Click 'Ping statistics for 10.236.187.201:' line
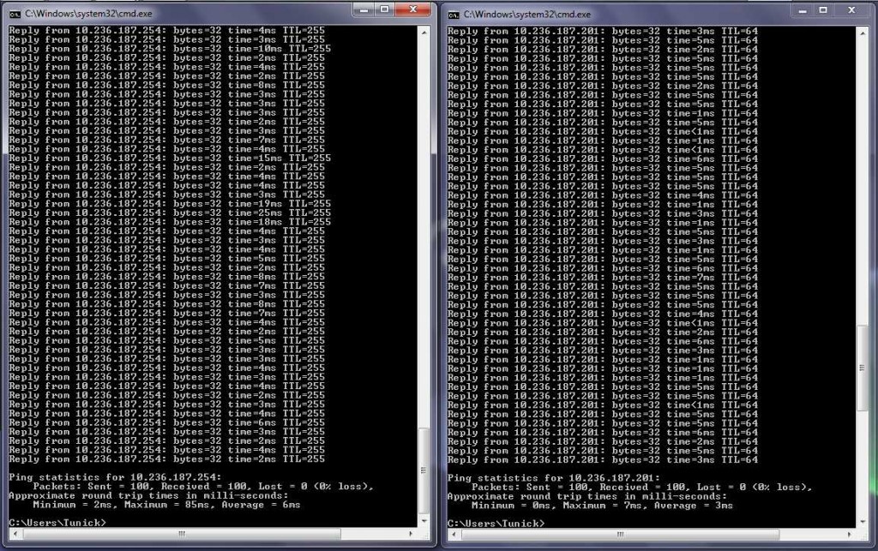878x551 pixels. point(554,477)
